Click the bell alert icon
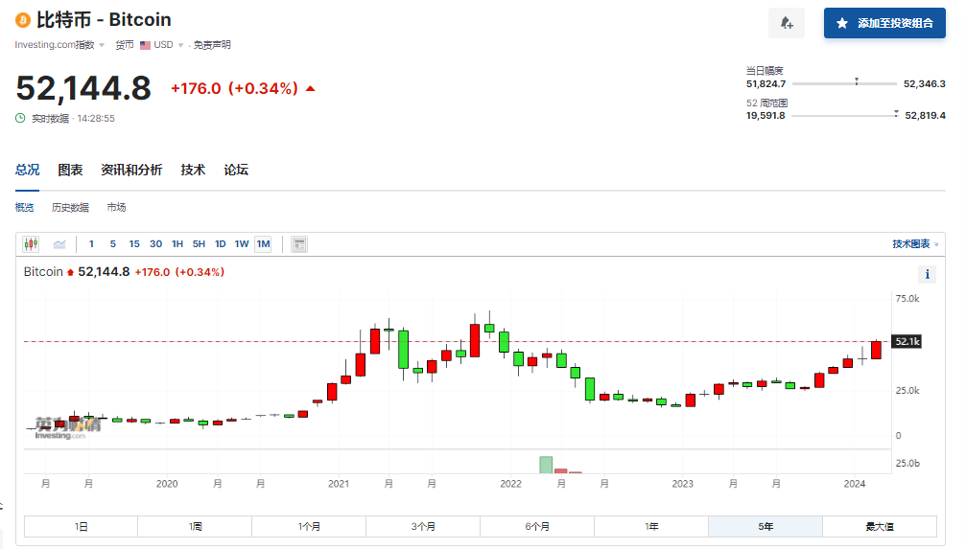 [787, 23]
